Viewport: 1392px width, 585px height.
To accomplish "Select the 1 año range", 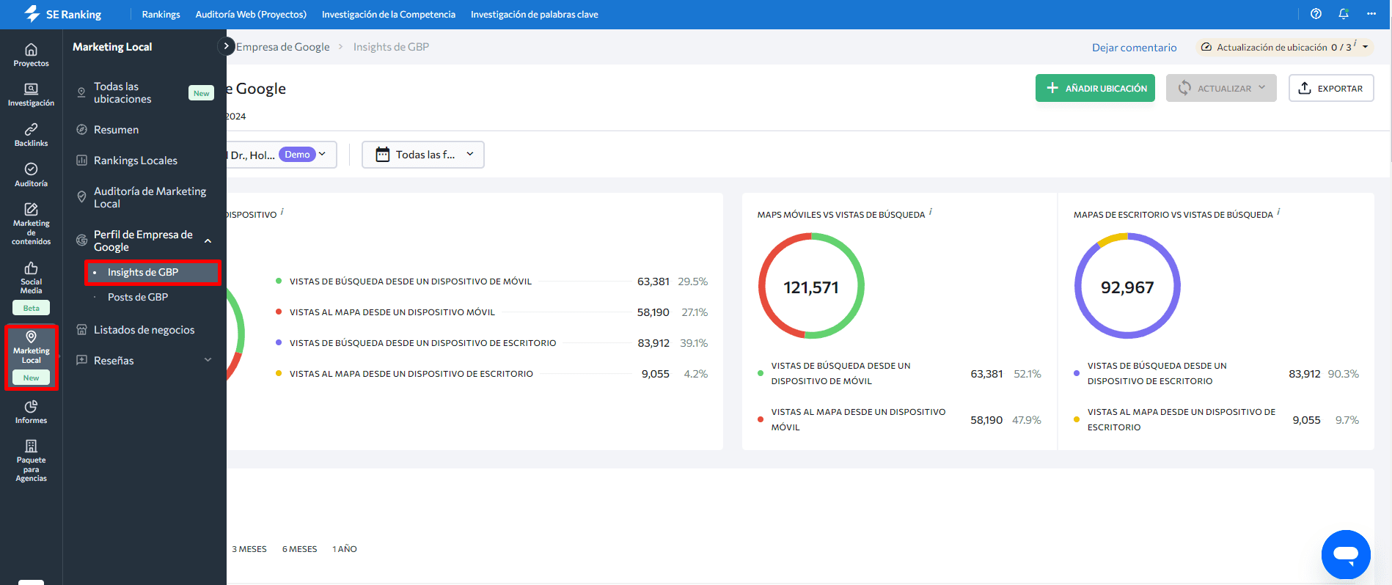I will pyautogui.click(x=345, y=549).
